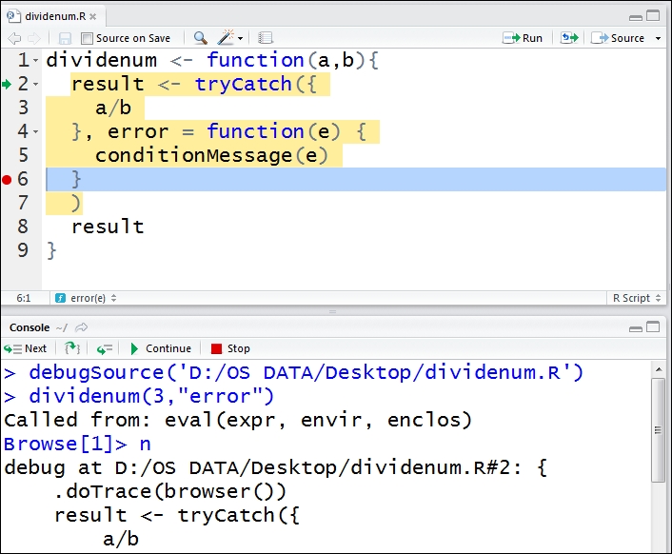The width and height of the screenshot is (672, 554).
Task: Open the Find/Replace magnifier tool
Action: [200, 38]
